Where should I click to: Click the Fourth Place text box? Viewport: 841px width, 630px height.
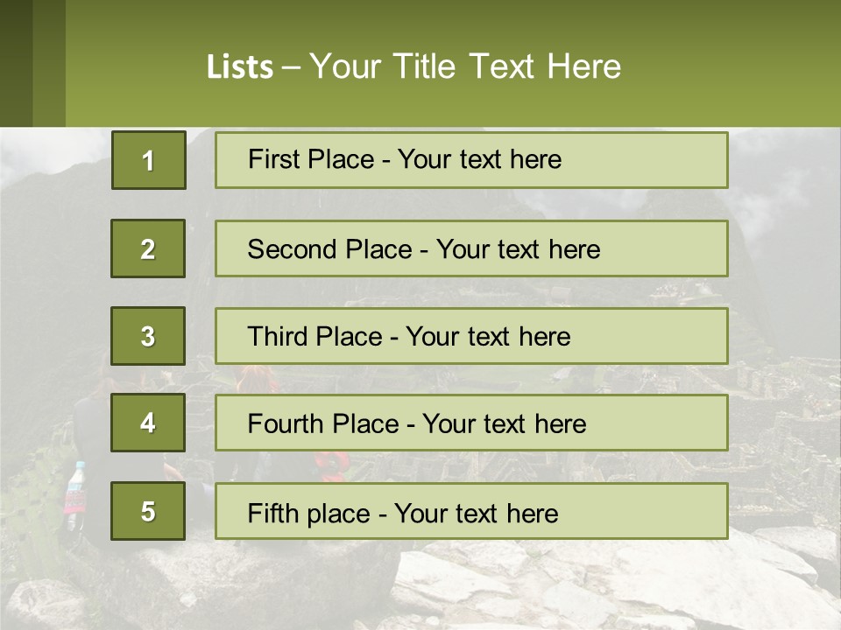point(471,423)
